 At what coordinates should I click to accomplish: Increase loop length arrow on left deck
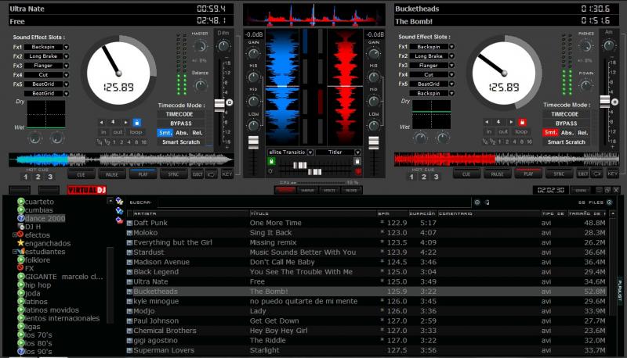point(125,123)
